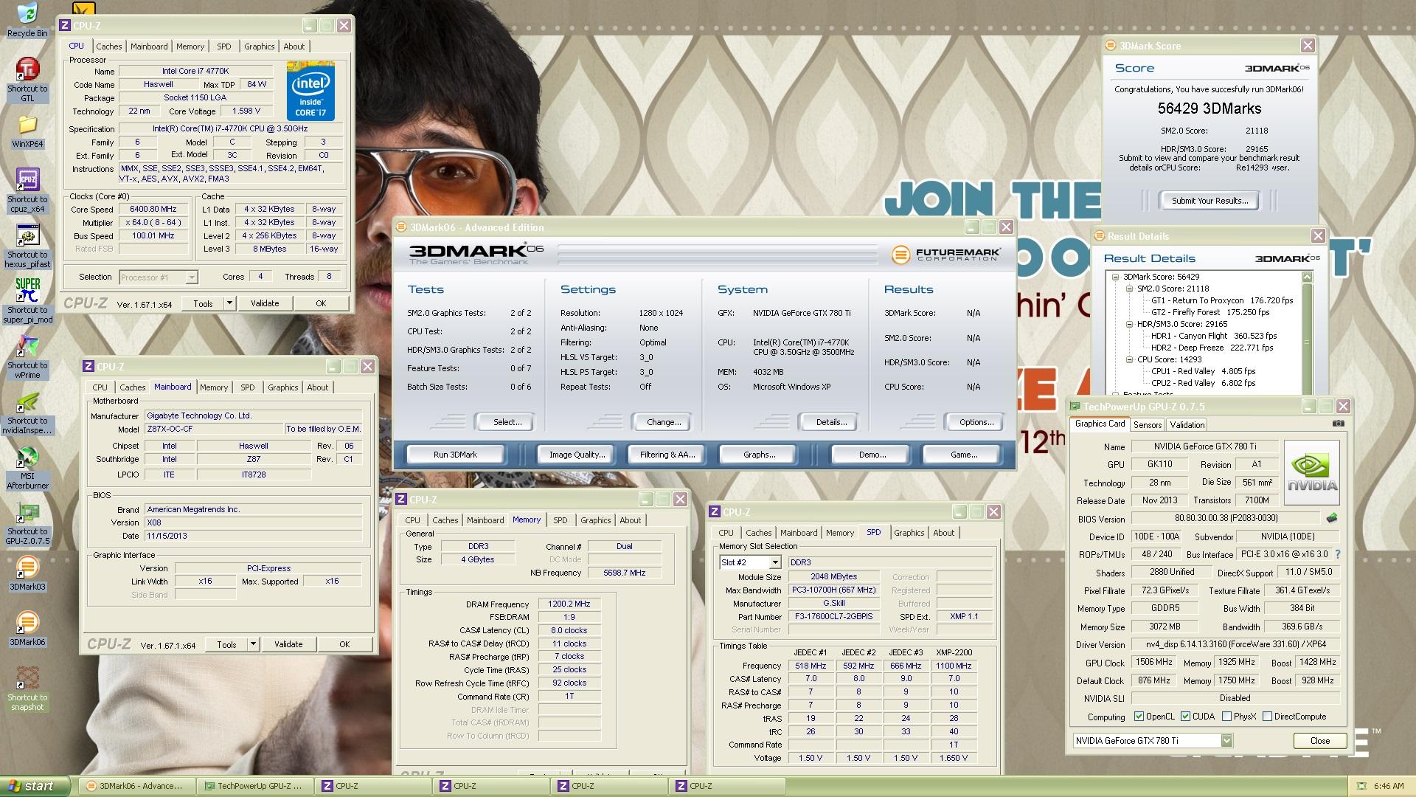Click the bus interface question mark icon

pos(1338,554)
